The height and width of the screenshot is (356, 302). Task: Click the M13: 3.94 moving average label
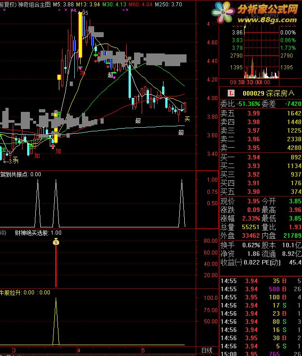coord(88,5)
